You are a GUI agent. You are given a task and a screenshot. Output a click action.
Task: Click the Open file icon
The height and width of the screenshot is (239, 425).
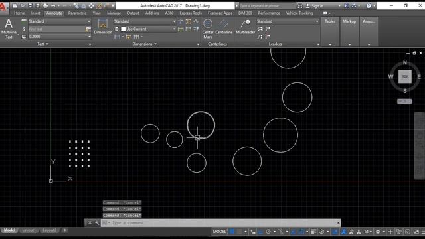[23, 5]
